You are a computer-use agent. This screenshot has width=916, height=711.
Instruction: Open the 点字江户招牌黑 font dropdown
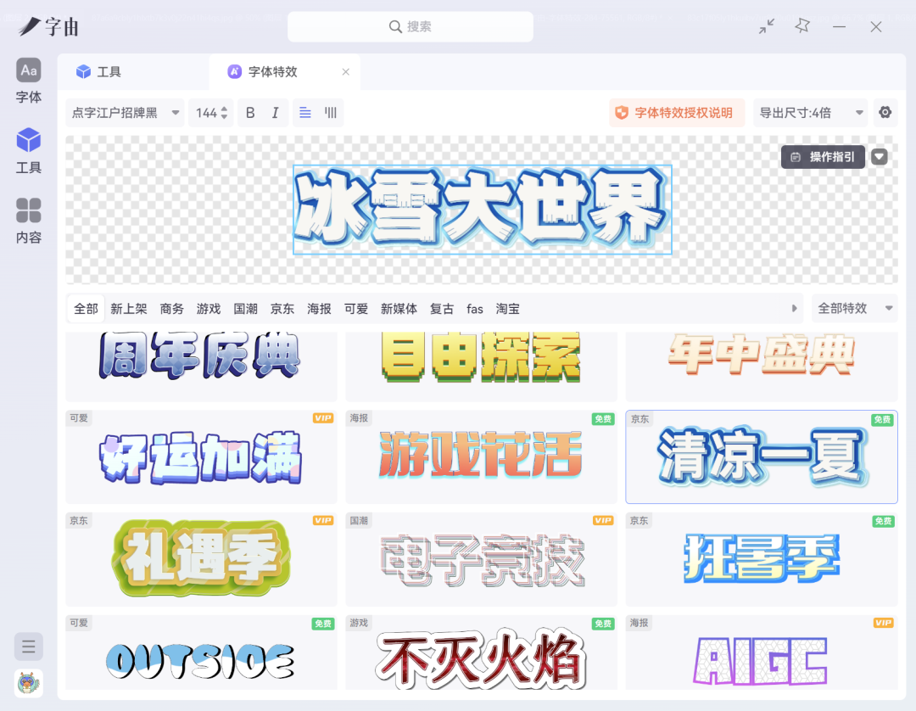click(125, 113)
